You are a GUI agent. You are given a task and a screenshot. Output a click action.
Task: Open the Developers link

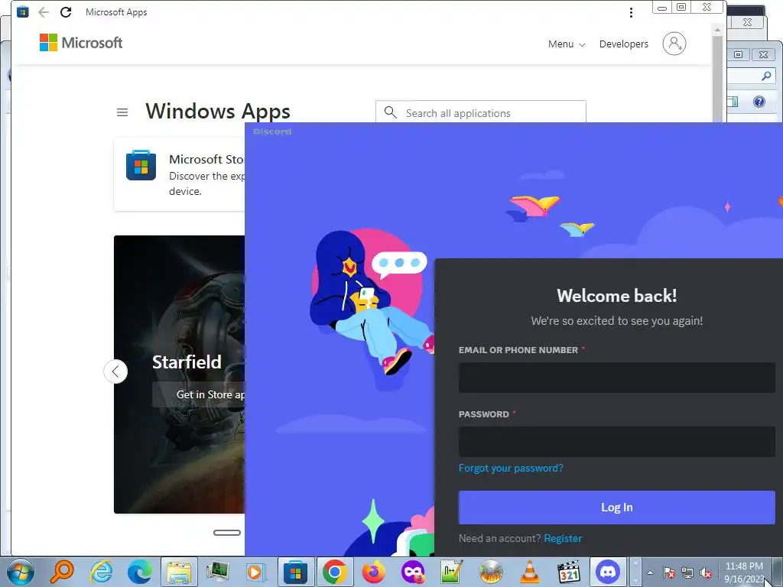624,44
